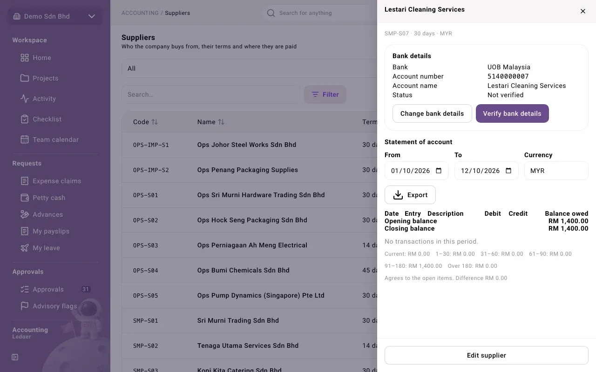
Task: Click the Team calendar icon
Action: 25,139
